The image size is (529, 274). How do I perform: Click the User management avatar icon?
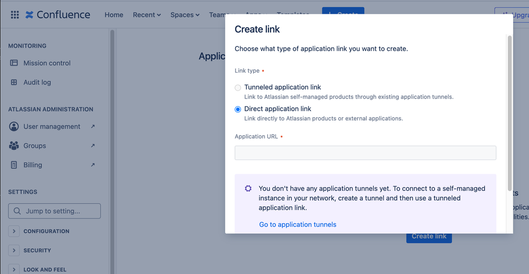(x=14, y=126)
